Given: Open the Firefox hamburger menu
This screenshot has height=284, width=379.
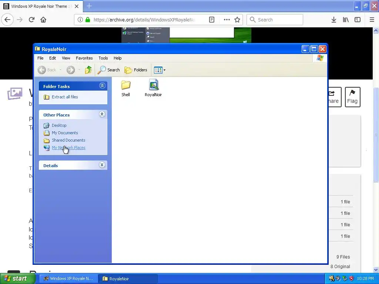Looking at the screenshot, I should [372, 20].
